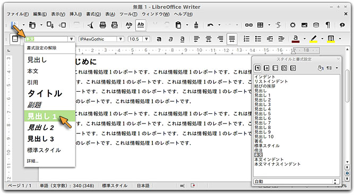Insert a hyperlink with the chain icon

249,25
